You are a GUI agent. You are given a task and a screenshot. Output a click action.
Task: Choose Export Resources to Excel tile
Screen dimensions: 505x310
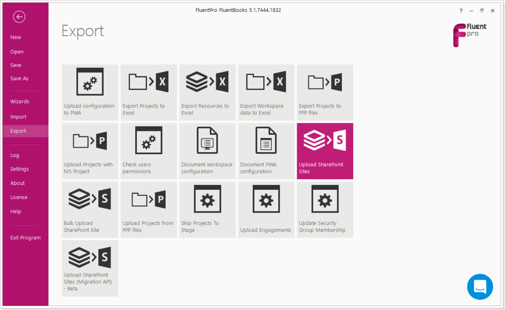point(207,92)
